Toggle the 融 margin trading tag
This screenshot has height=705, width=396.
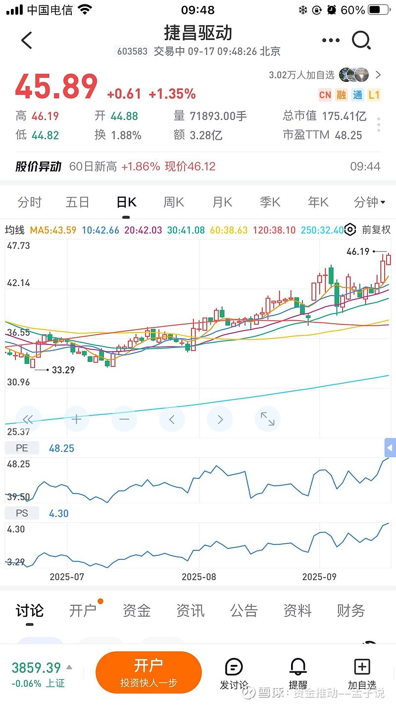tap(342, 95)
